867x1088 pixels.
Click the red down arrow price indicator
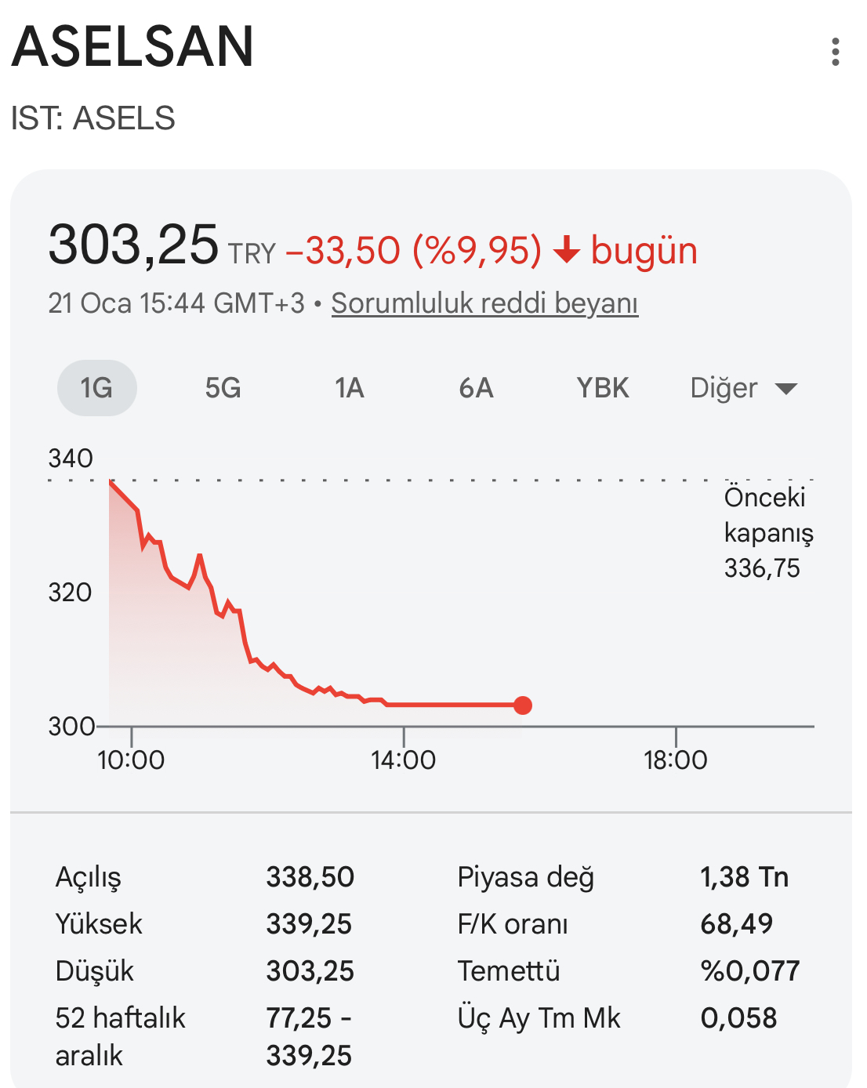(566, 251)
